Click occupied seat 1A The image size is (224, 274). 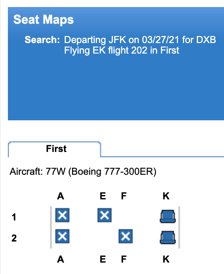pyautogui.click(x=62, y=215)
